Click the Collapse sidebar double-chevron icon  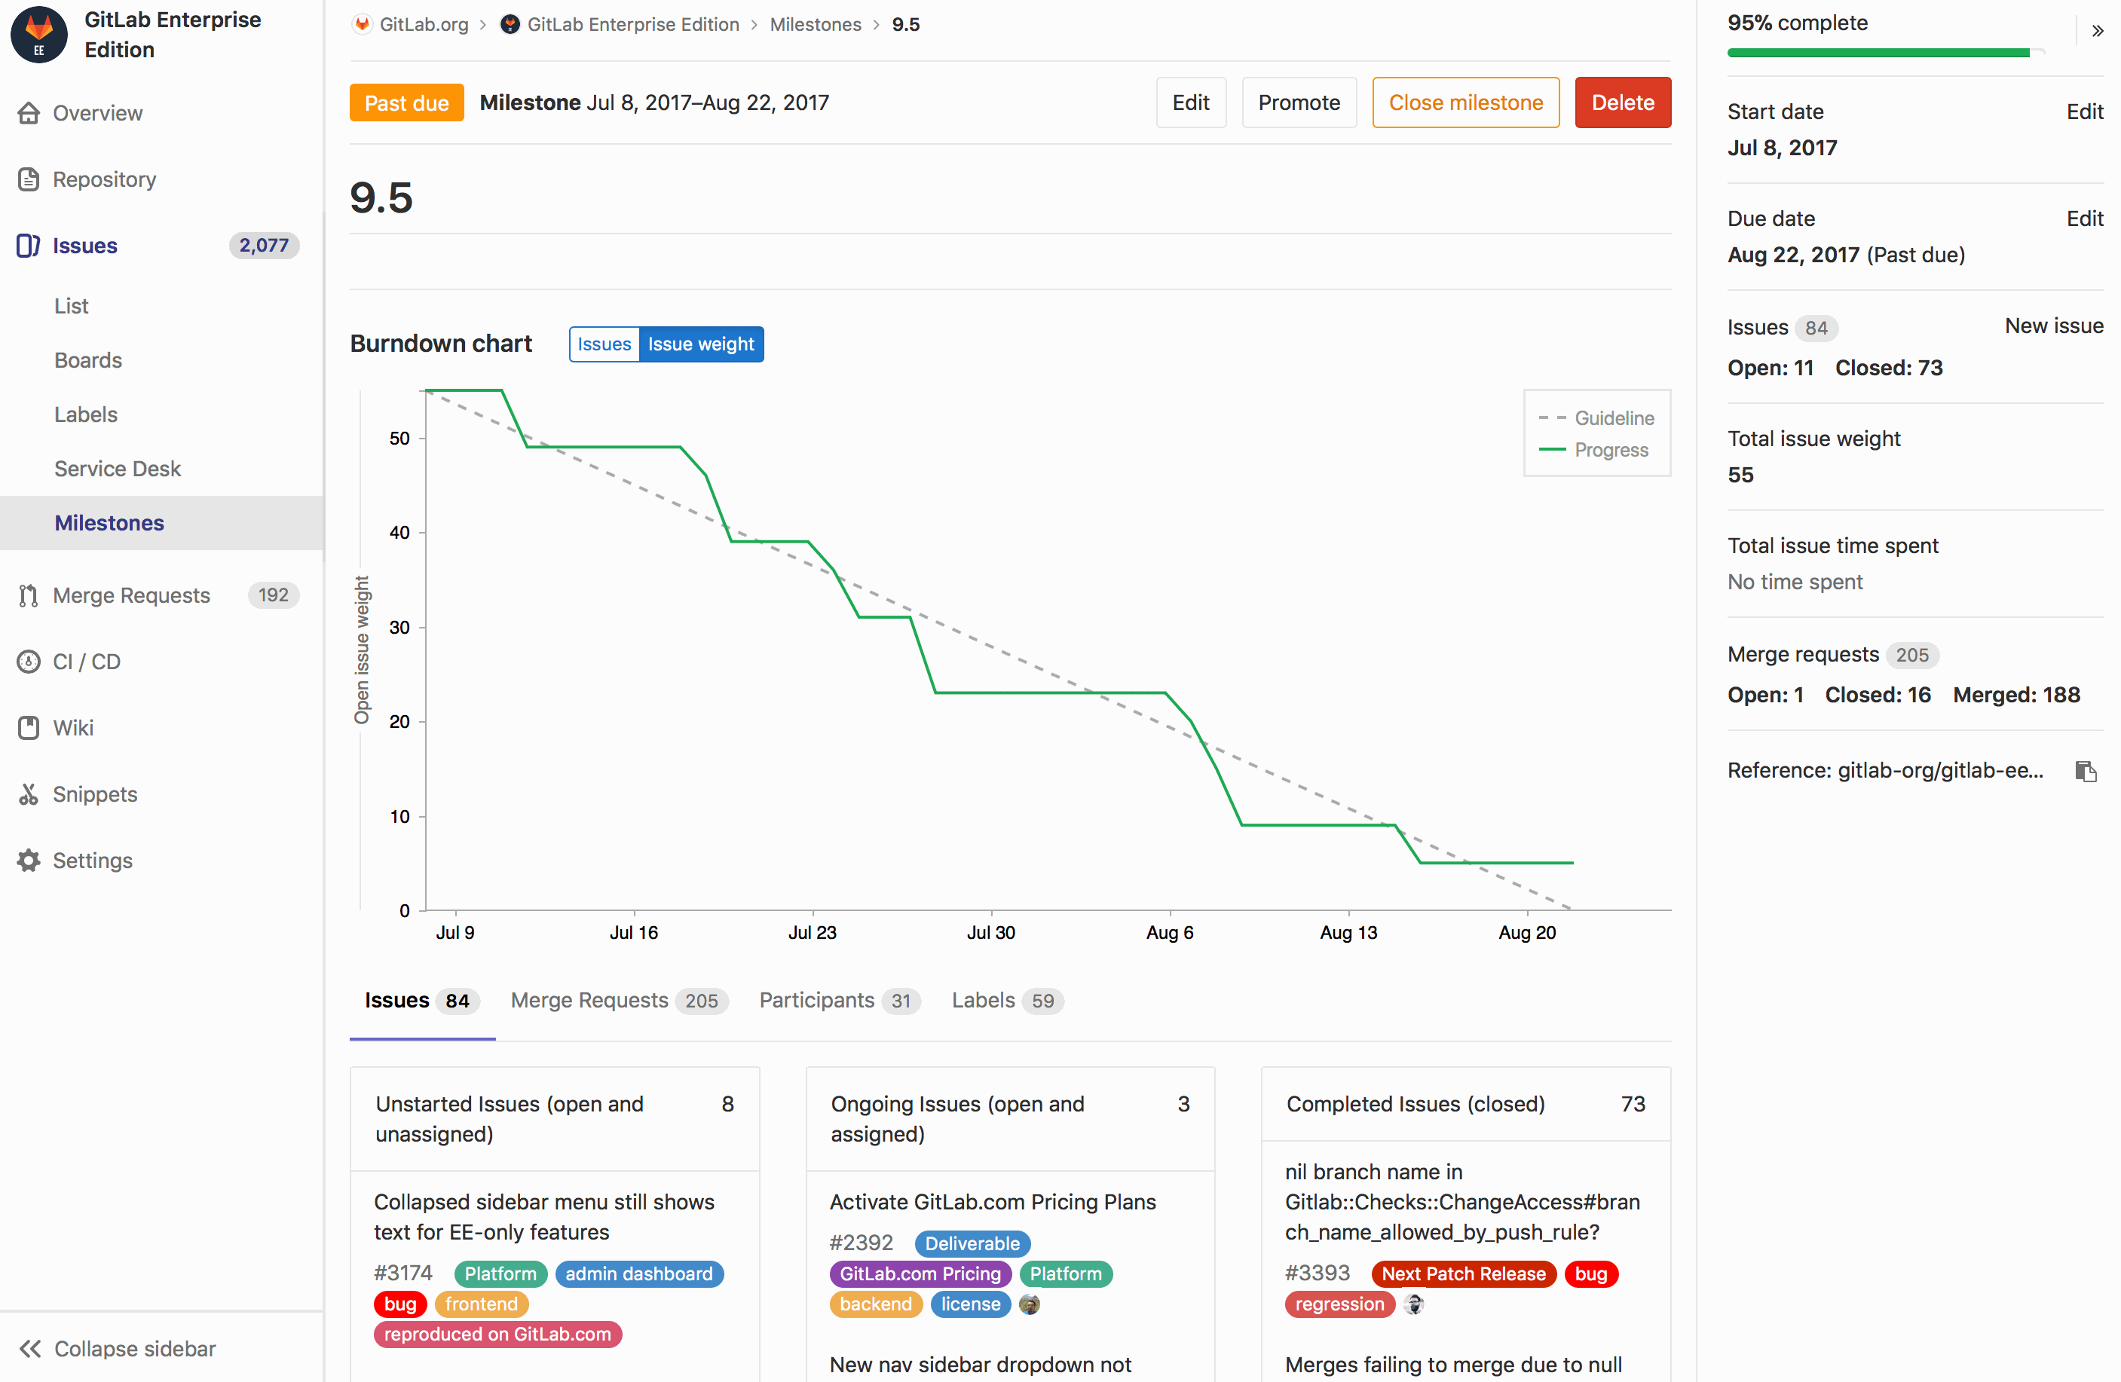click(30, 1348)
